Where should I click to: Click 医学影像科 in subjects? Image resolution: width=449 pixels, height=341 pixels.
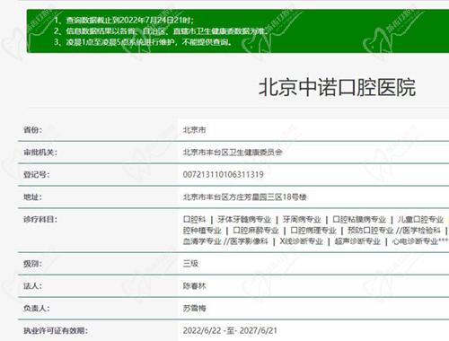(x=249, y=241)
